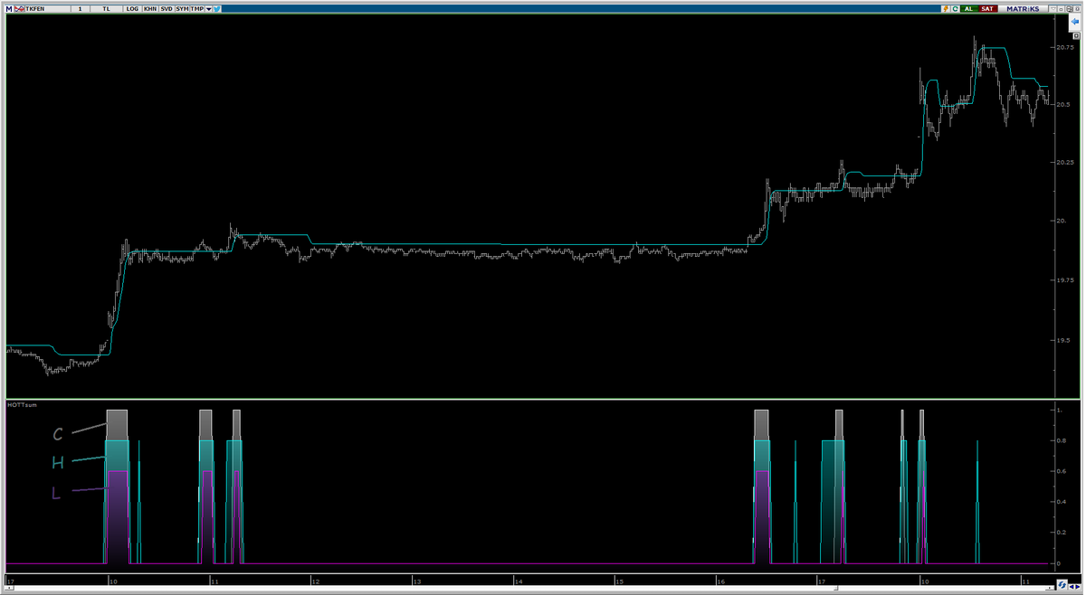Click the 20.25 price axis label

[1064, 163]
